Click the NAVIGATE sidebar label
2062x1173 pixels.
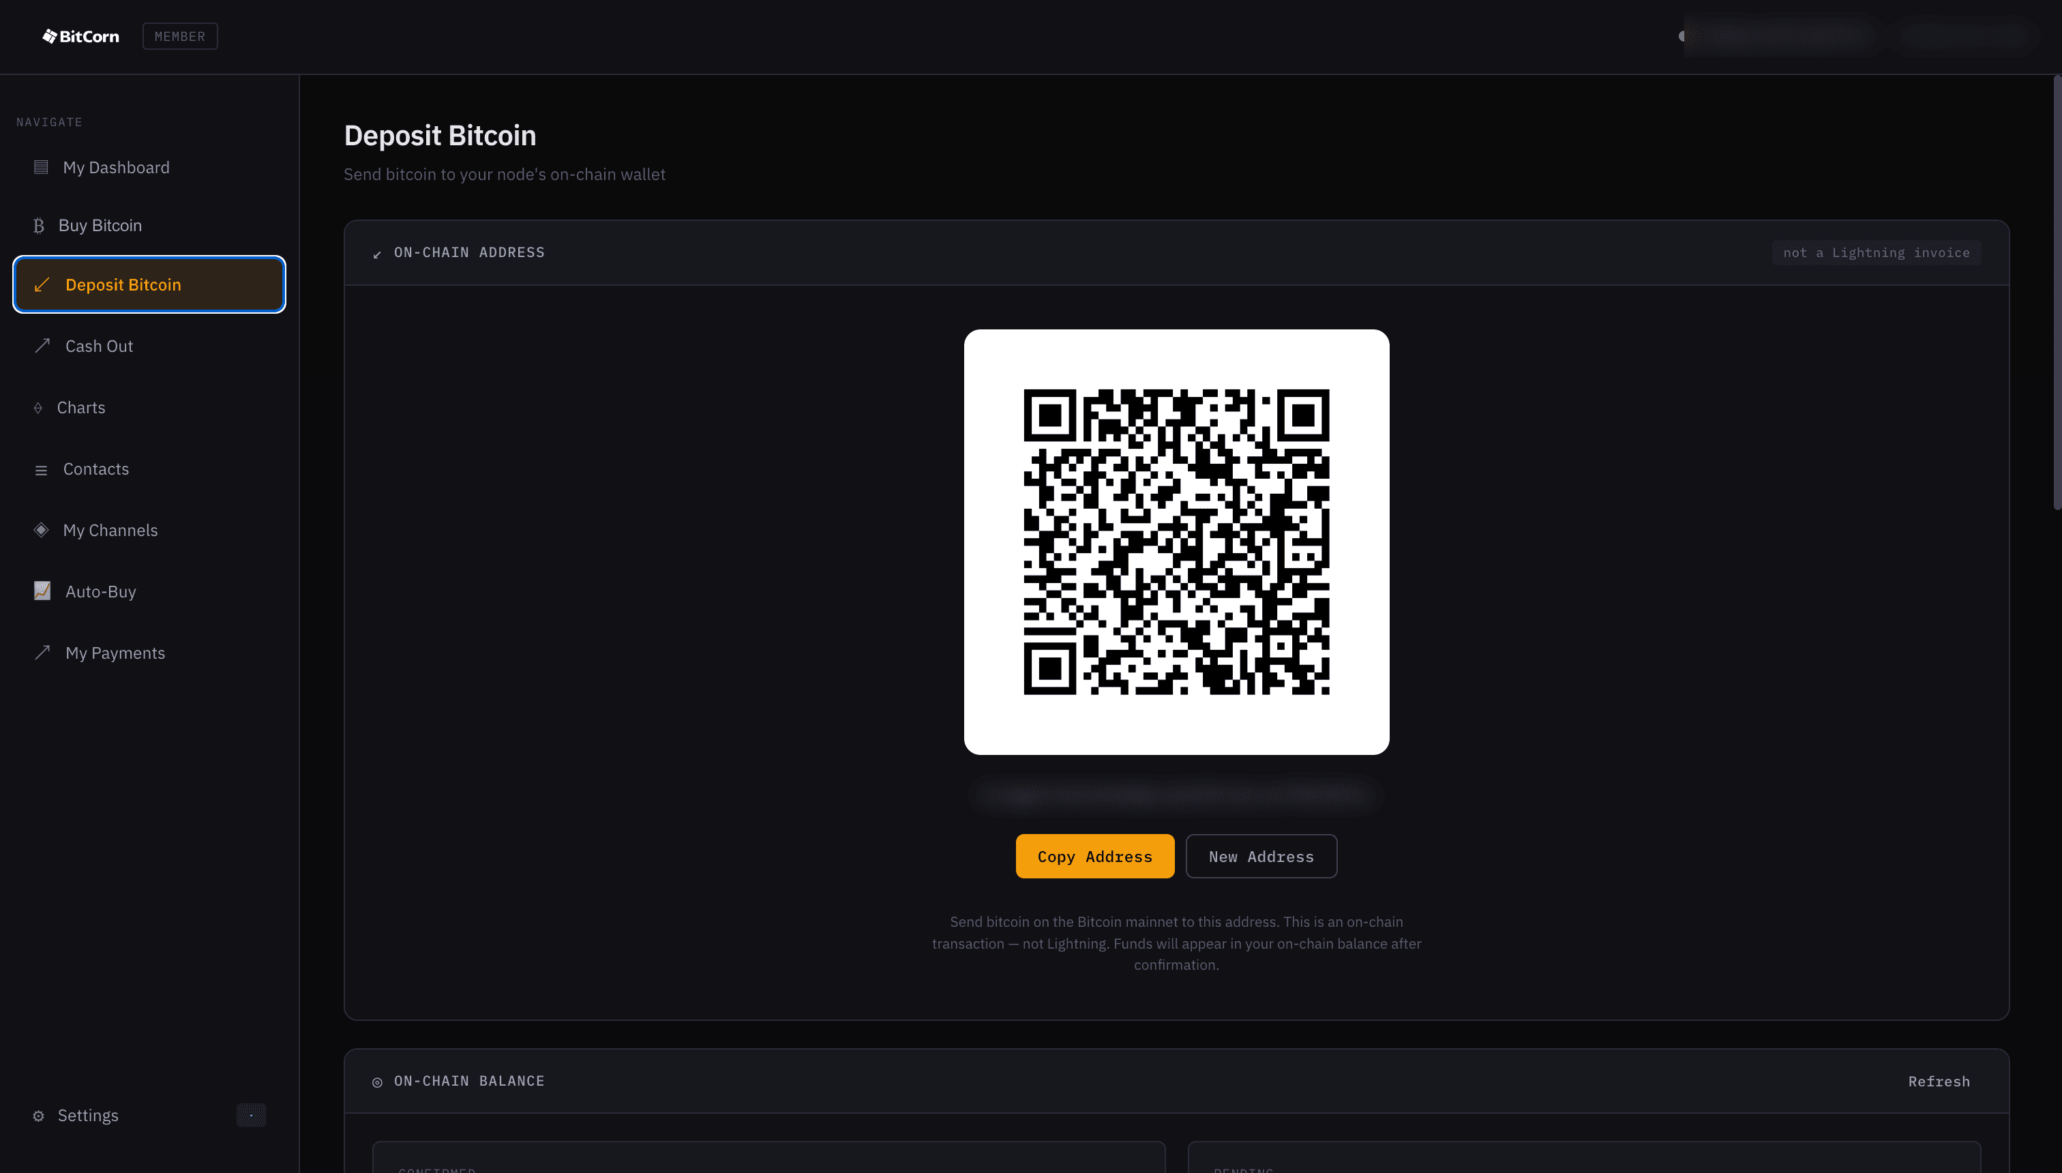(x=49, y=123)
